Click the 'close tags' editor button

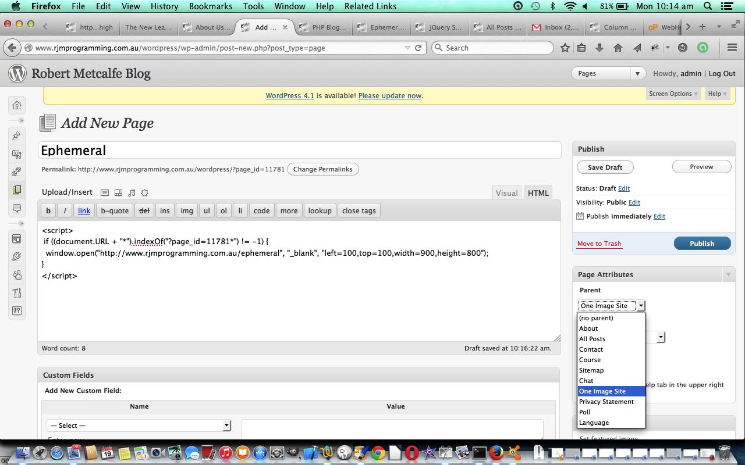point(359,210)
